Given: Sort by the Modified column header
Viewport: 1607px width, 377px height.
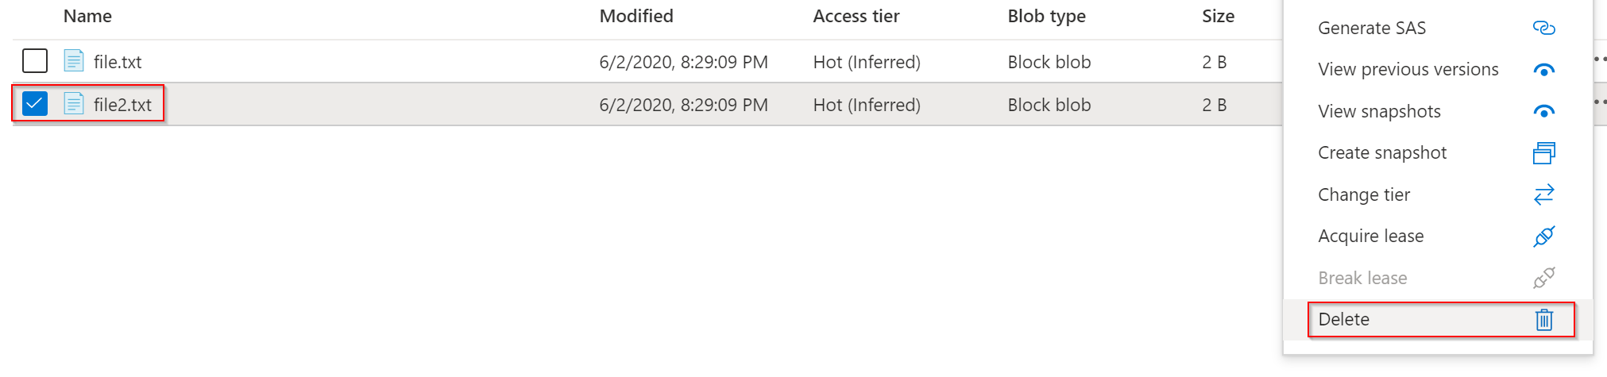Looking at the screenshot, I should click(x=636, y=17).
